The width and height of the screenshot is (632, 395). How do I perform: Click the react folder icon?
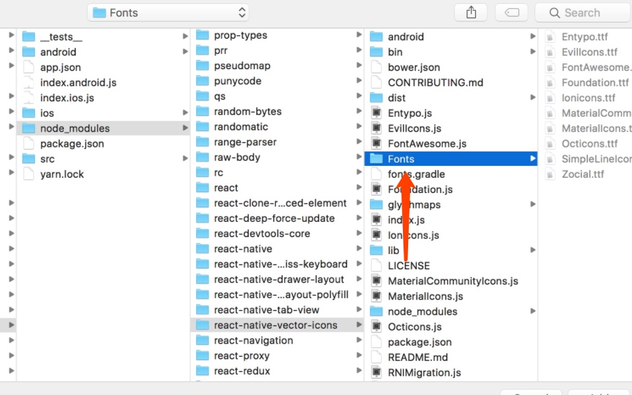[202, 188]
